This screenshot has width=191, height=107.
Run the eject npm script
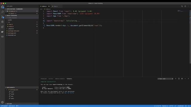point(13,98)
